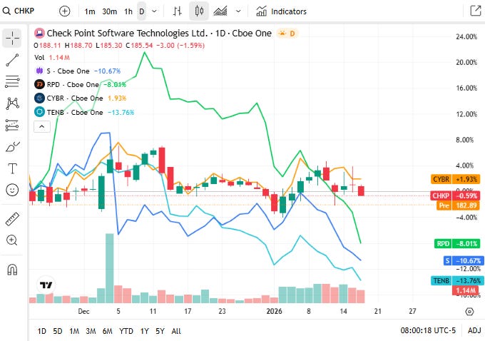Set the range to 3M
This screenshot has width=485, height=341.
91,331
